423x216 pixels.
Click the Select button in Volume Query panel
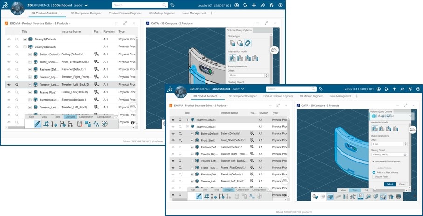(390, 184)
